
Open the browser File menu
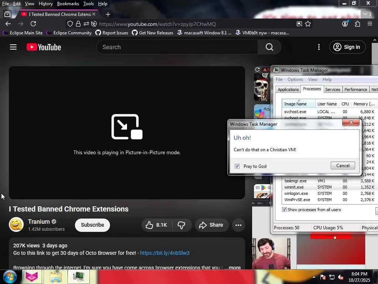coord(6,4)
